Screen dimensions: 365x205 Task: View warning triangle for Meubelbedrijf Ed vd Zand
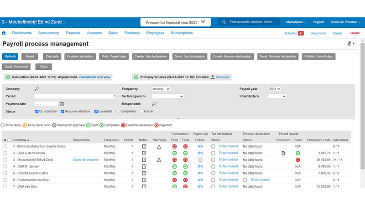159,160
